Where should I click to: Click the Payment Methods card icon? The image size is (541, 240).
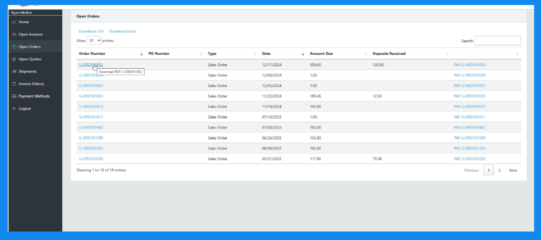(x=14, y=96)
